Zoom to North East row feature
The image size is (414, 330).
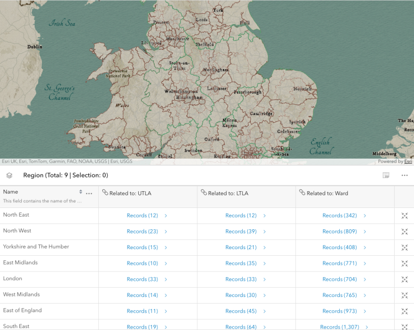click(404, 216)
